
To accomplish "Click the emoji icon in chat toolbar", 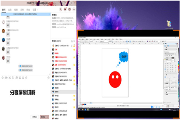I will click(x=3, y=77).
